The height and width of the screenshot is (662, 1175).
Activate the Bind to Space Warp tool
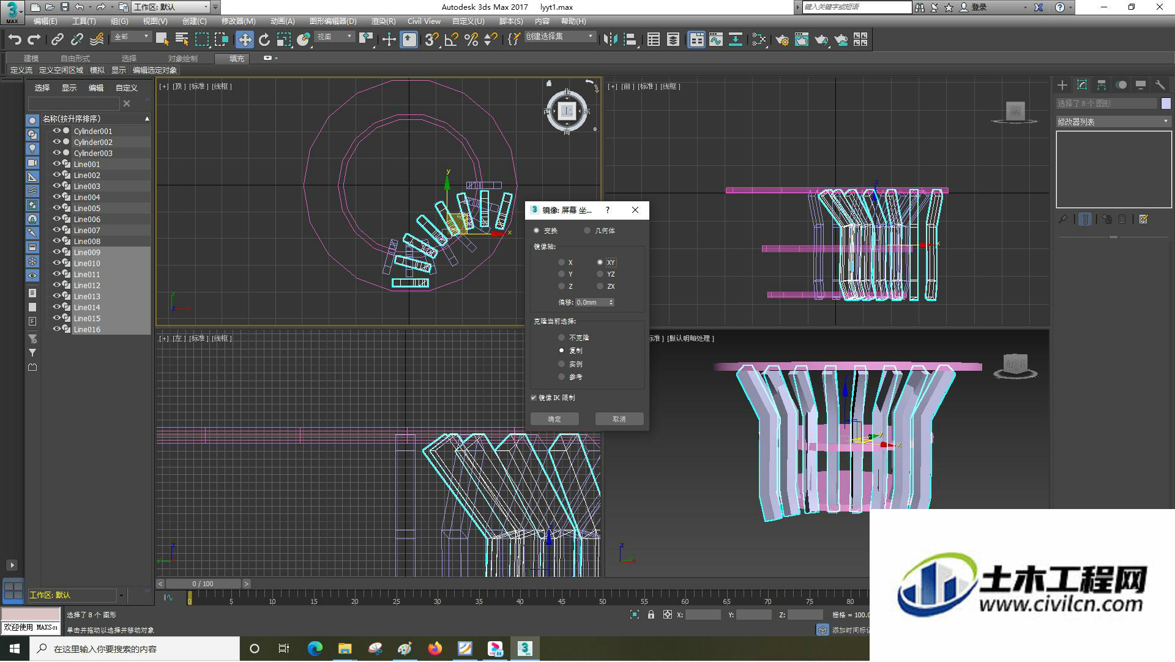point(97,40)
